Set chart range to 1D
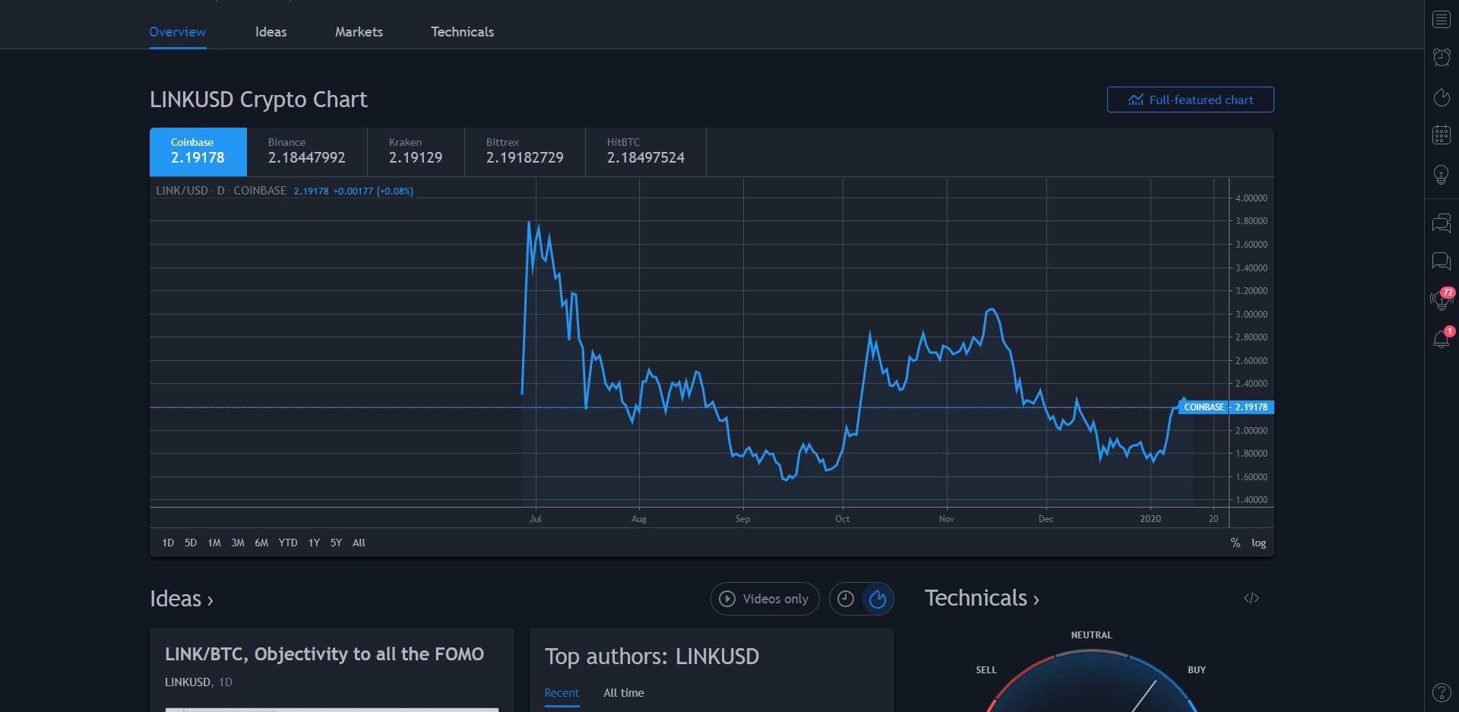This screenshot has height=712, width=1459. [x=168, y=543]
